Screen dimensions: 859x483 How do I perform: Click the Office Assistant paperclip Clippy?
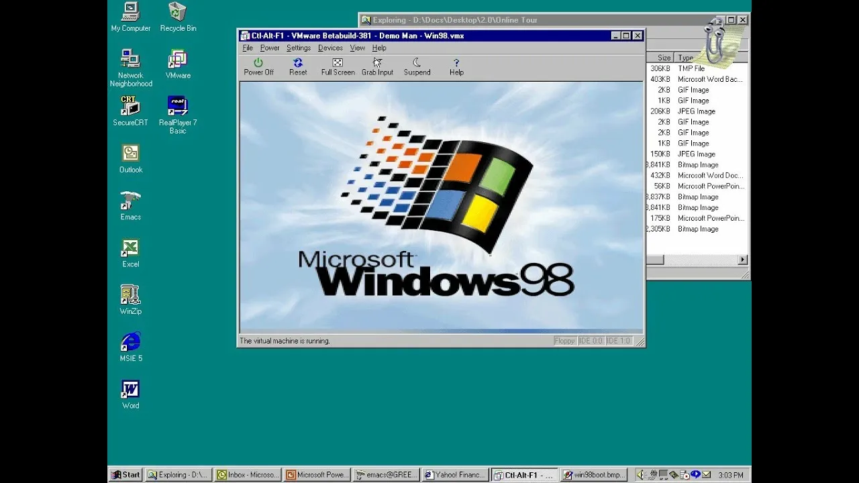pos(717,42)
